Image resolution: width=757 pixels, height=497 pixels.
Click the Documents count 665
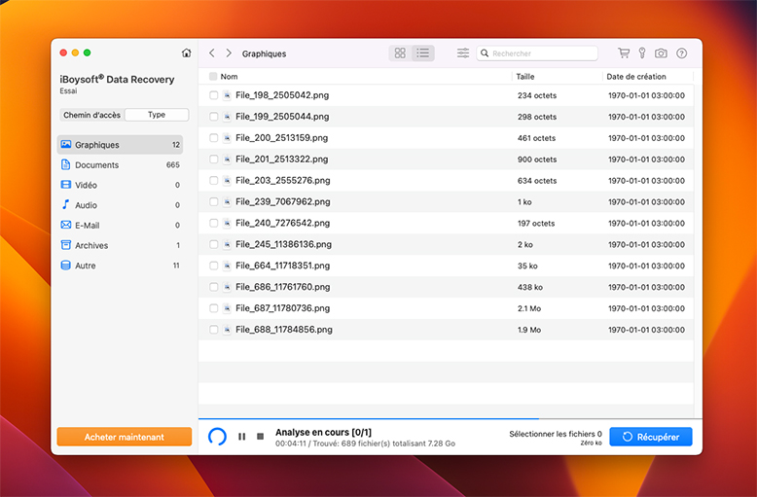coord(173,165)
